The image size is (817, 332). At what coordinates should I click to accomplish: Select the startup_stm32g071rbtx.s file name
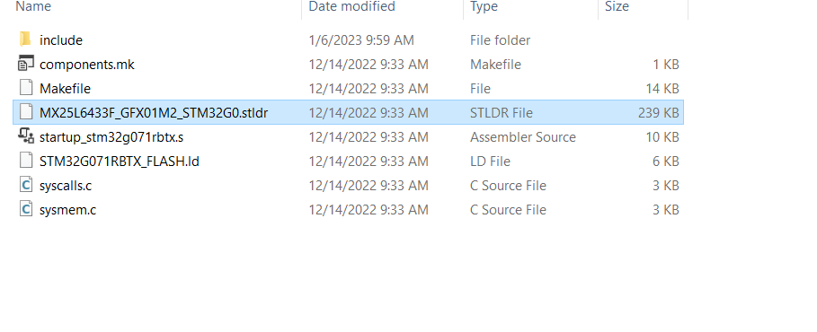(111, 137)
